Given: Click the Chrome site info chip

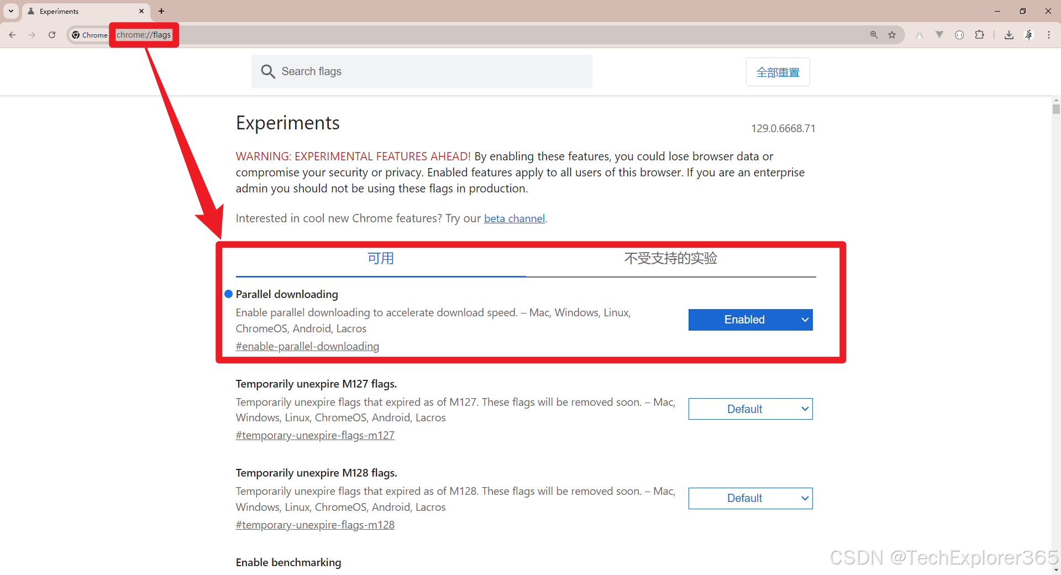Looking at the screenshot, I should (90, 35).
